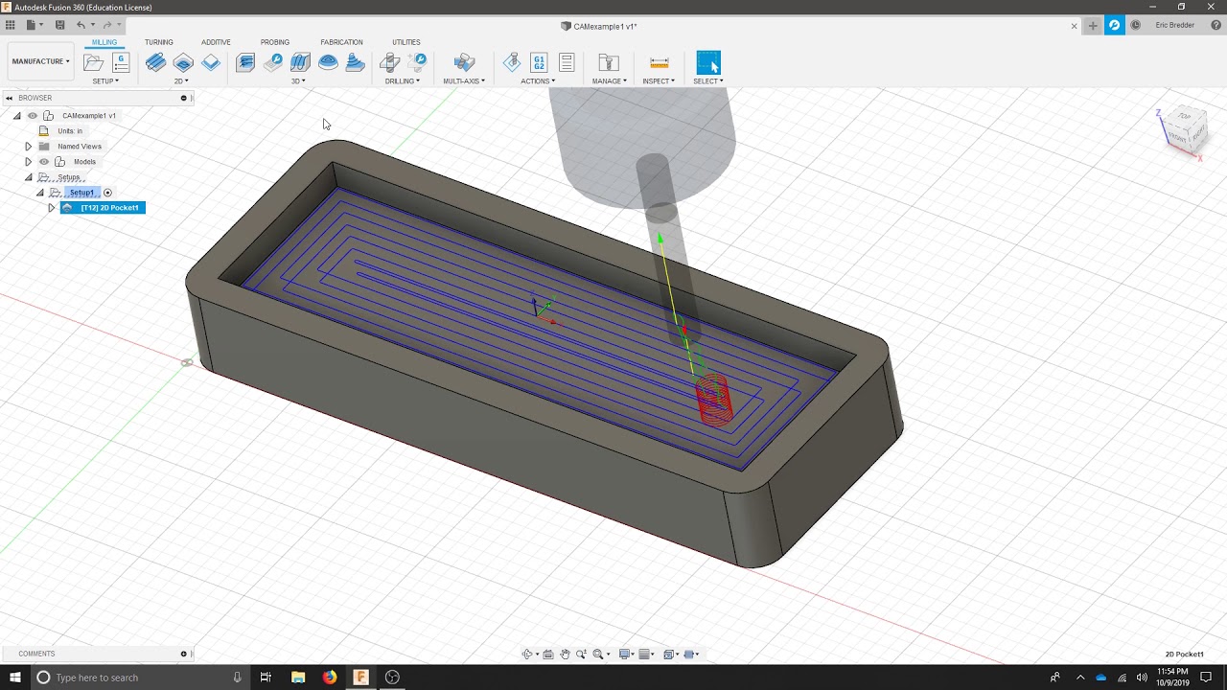Click the Pan hand navigation tool
This screenshot has height=690, width=1227.
pos(565,655)
